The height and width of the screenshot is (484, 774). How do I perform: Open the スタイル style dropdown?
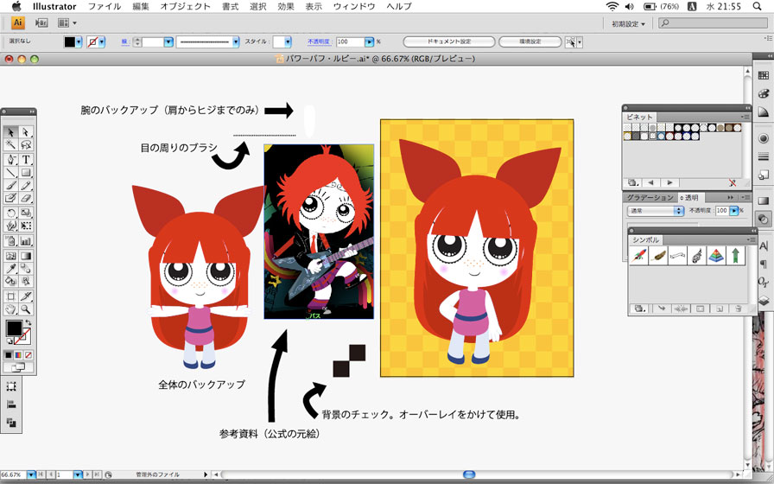tap(288, 42)
